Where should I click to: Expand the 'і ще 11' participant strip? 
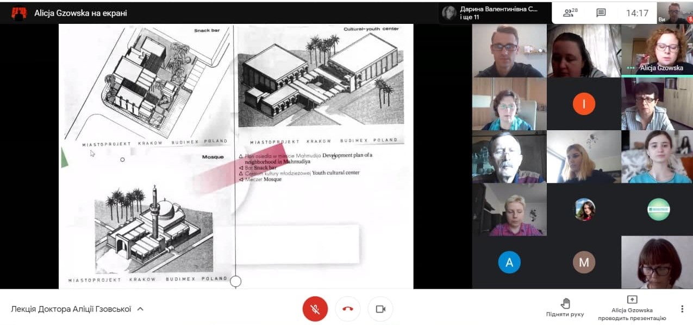[470, 17]
